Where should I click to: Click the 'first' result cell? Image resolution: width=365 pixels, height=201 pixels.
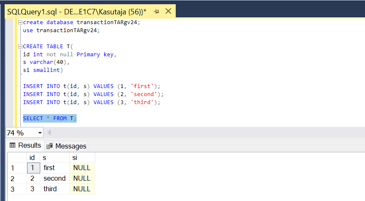(55, 168)
